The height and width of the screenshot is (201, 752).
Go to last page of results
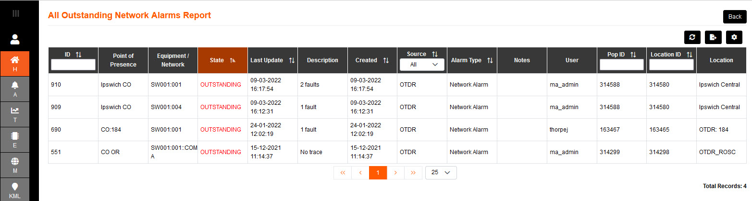click(413, 173)
